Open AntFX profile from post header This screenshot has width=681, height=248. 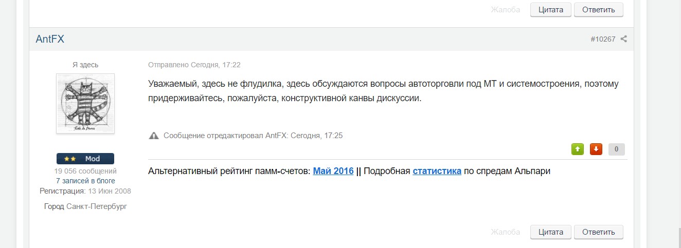click(50, 39)
